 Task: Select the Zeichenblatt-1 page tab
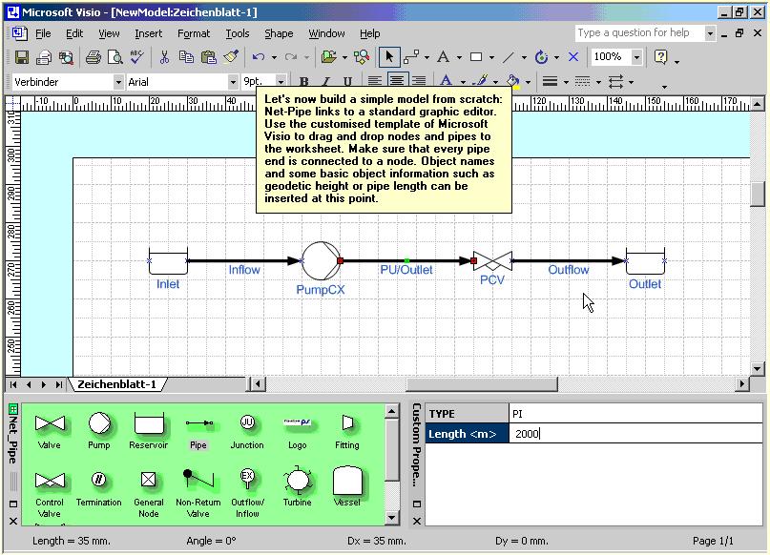[116, 384]
